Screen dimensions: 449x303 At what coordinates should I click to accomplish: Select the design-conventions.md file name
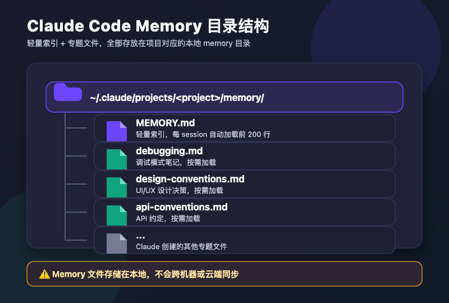tap(190, 180)
